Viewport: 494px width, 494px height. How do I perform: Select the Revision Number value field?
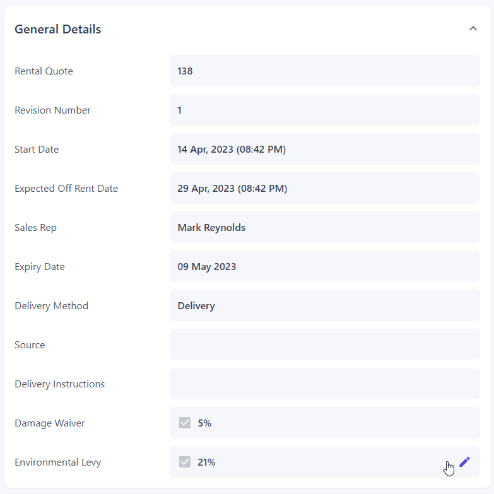pyautogui.click(x=324, y=110)
